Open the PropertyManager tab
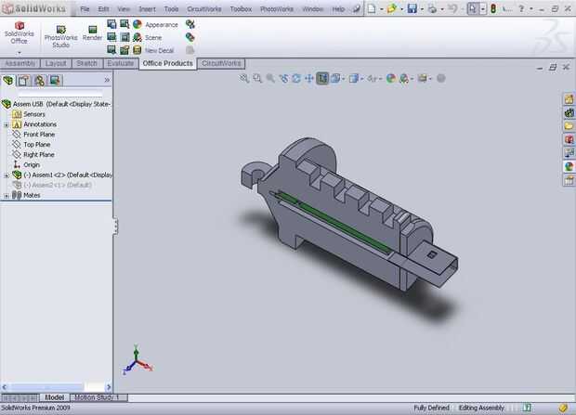576x415 pixels. [24, 80]
